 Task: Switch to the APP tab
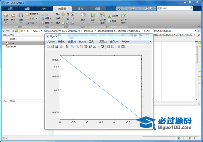pyautogui.click(x=44, y=9)
